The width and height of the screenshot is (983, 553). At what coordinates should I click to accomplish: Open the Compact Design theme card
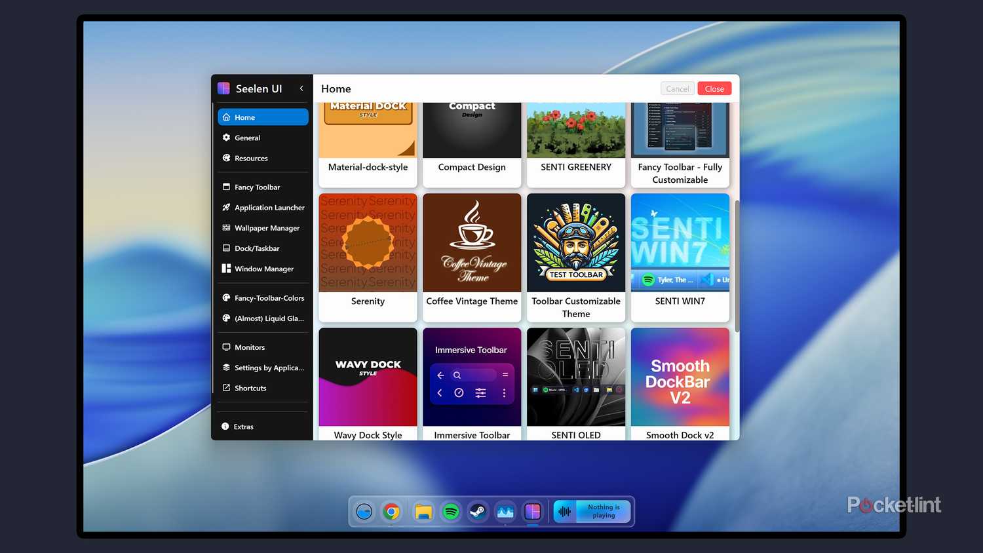(472, 145)
